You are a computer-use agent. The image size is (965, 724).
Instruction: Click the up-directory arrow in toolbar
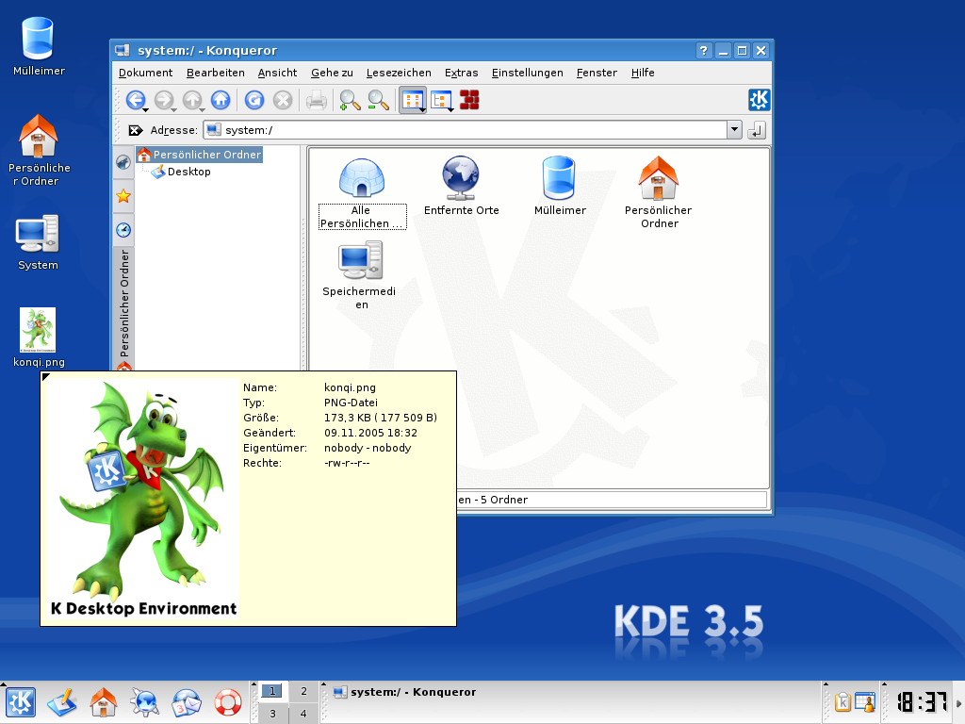coord(192,100)
